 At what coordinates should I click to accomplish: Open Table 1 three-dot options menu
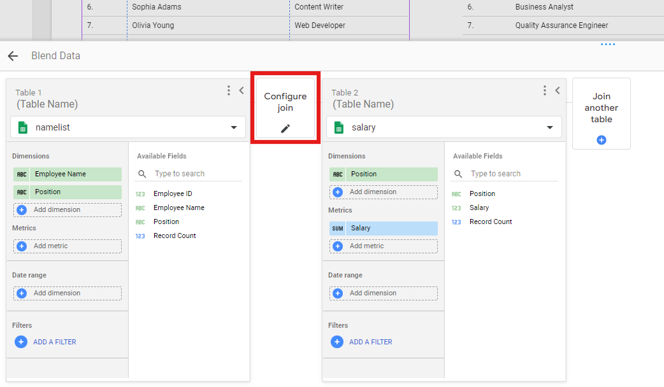click(229, 90)
